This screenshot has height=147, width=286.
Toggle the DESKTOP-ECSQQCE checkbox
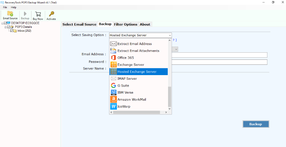click(5, 23)
